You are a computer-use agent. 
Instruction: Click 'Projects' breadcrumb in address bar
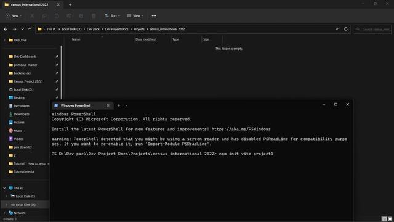point(139,29)
